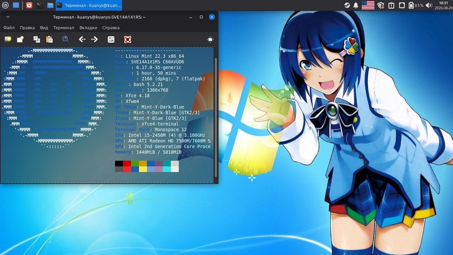This screenshot has width=453, height=255.
Task: Open notifications bell in tray
Action: (x=356, y=5)
